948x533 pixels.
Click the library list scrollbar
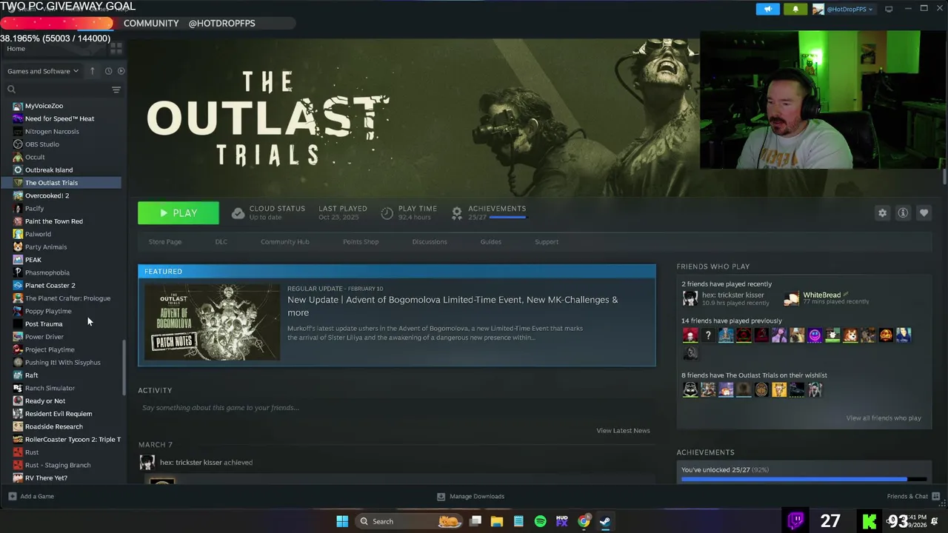tap(124, 367)
